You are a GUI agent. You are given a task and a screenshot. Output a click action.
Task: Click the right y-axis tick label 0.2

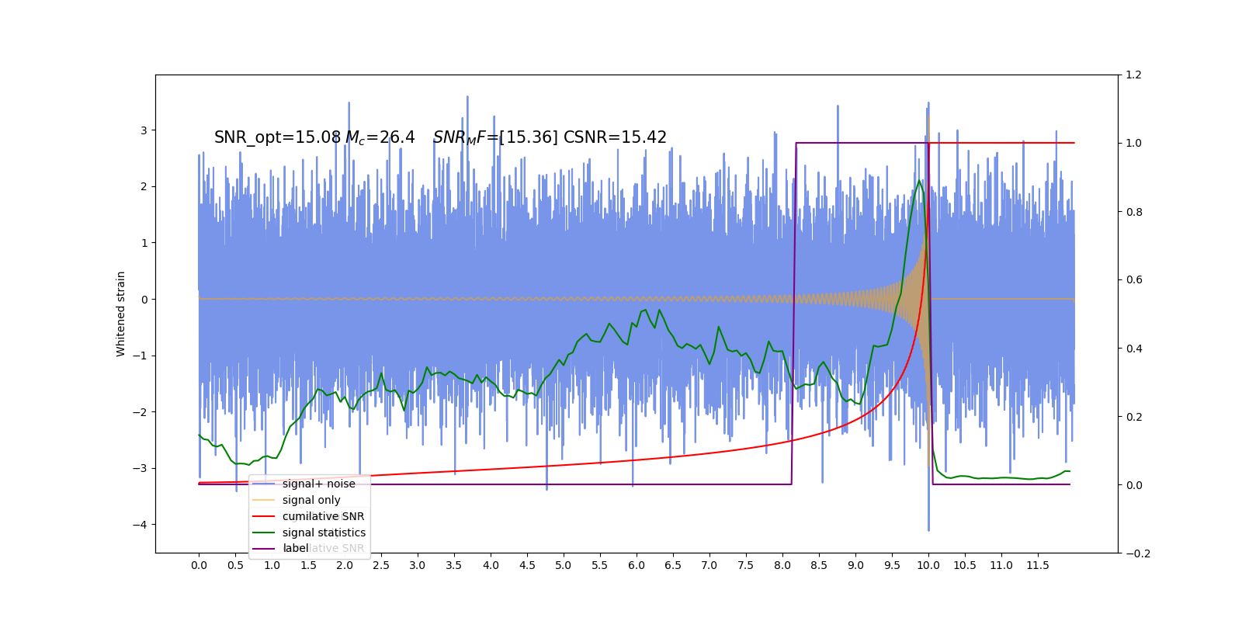click(x=1133, y=417)
